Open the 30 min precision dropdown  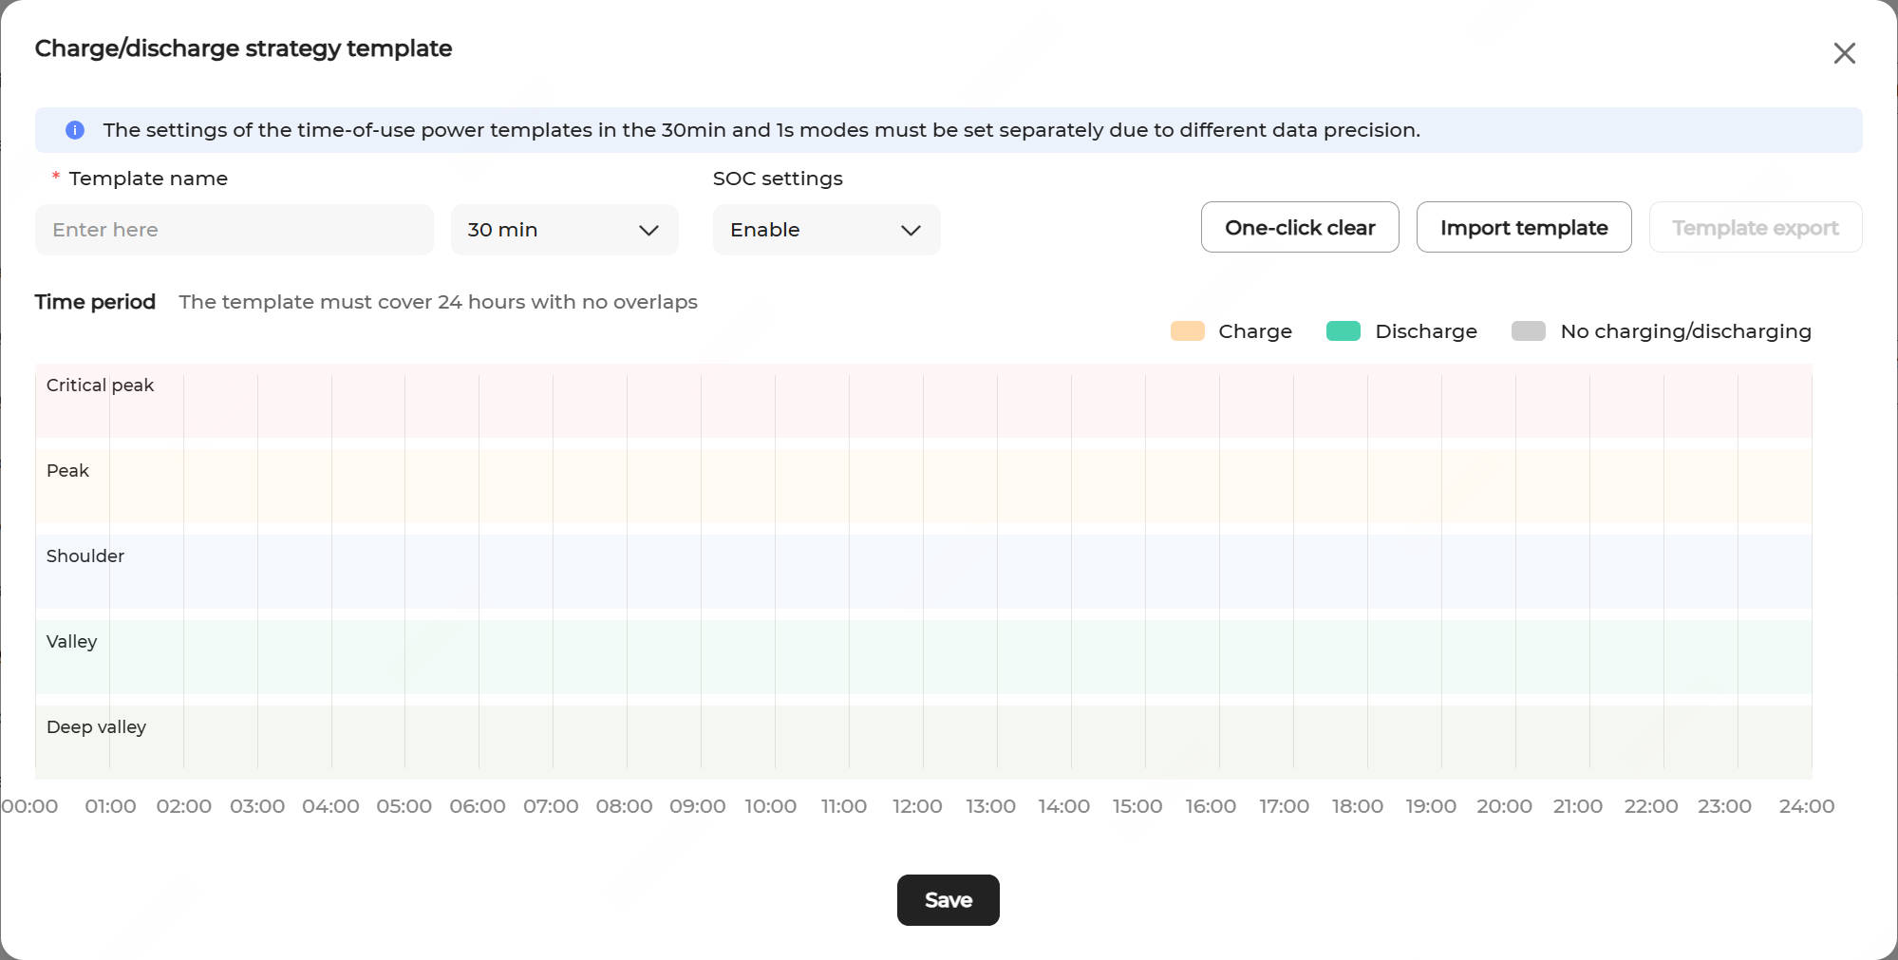click(x=563, y=230)
